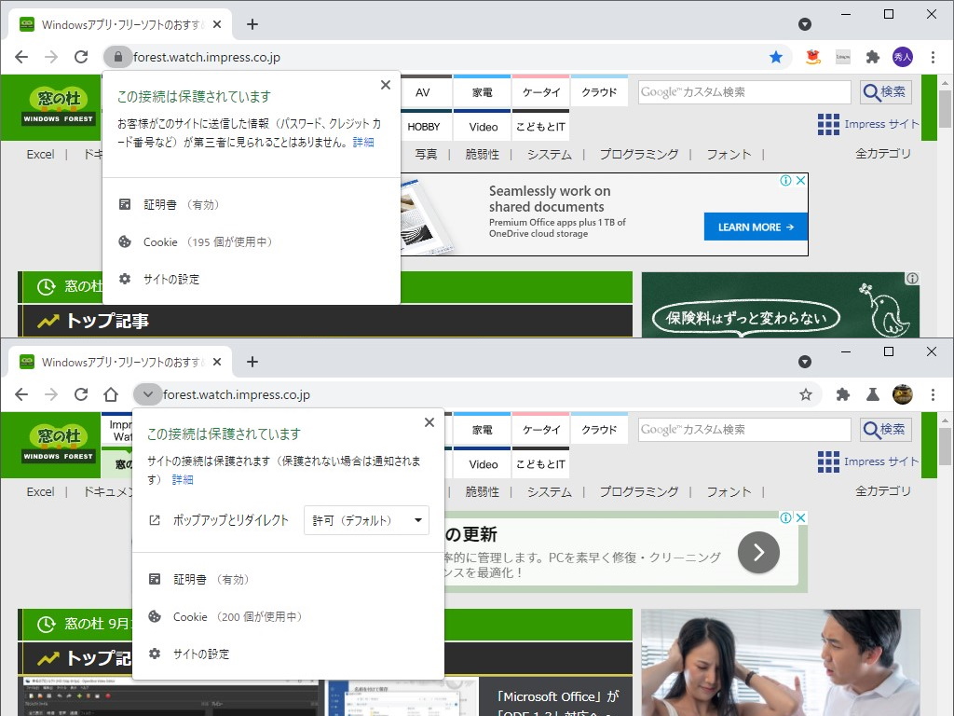Viewport: 954px width, 716px height.
Task: Open the ポップアップとリダイレクト permission dropdown
Action: click(x=366, y=521)
